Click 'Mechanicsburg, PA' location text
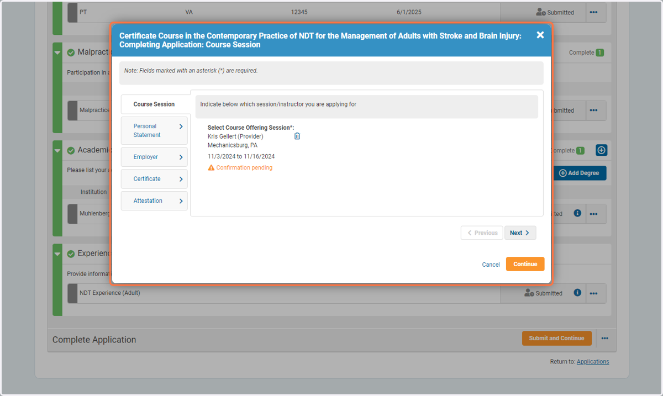The image size is (663, 396). click(x=233, y=145)
